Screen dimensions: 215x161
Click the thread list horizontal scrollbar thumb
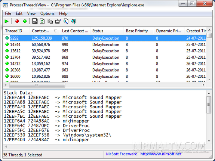(x=37, y=85)
